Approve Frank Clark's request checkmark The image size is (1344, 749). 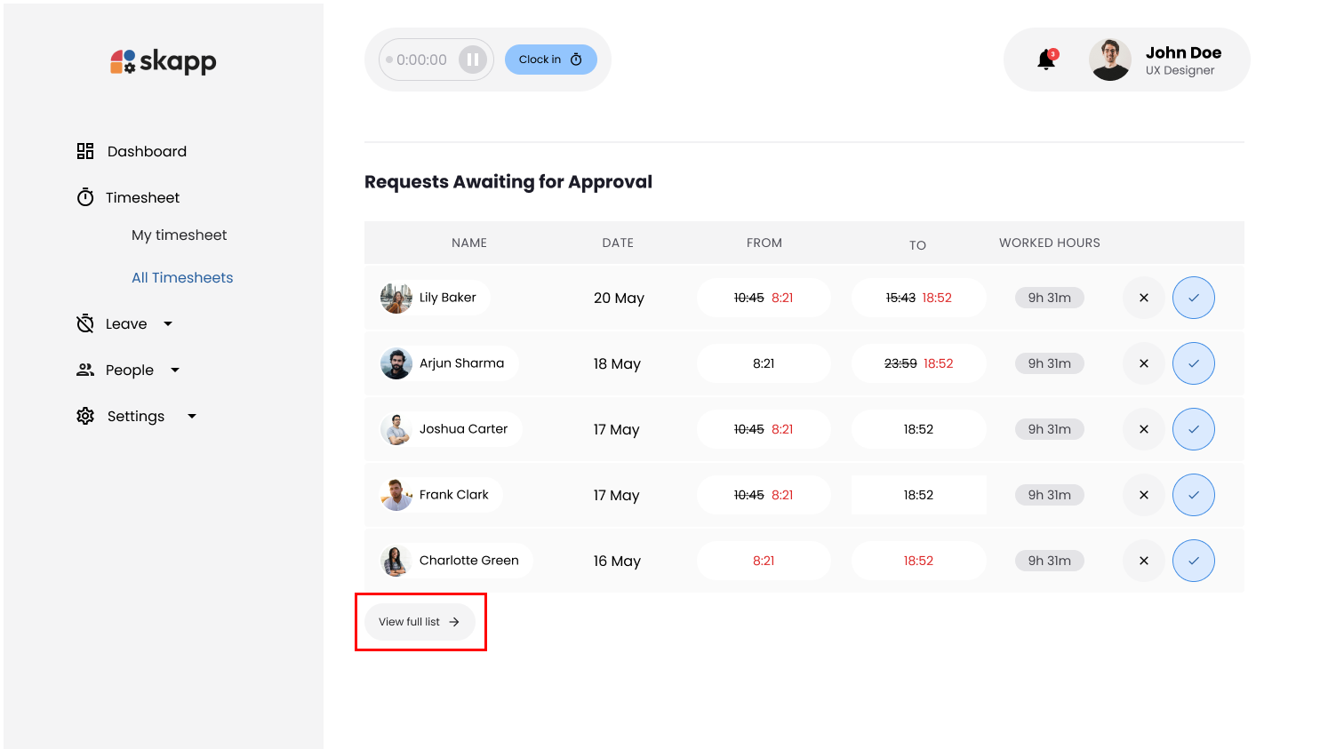[x=1193, y=495]
